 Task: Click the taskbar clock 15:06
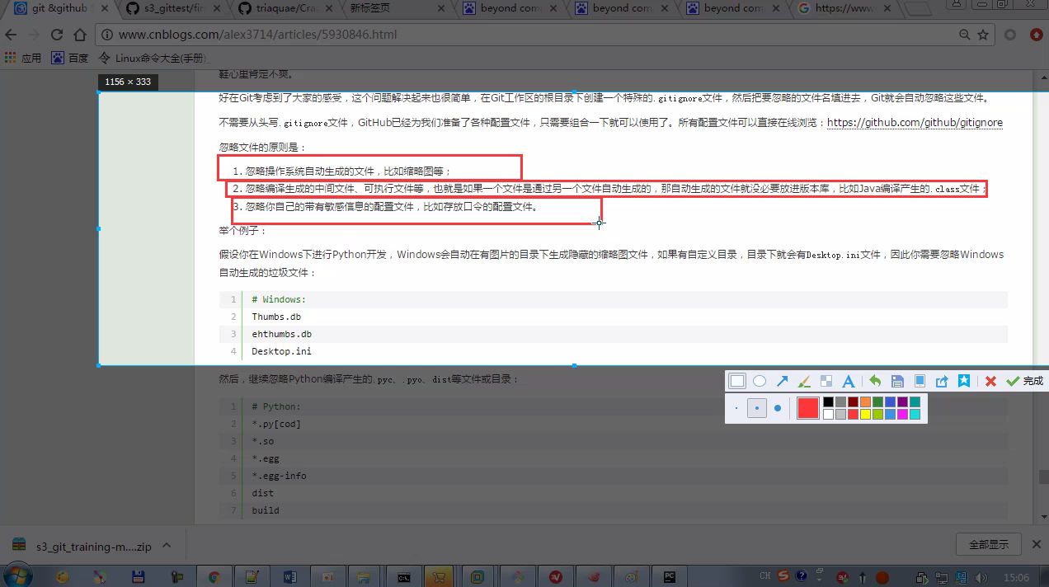(1017, 577)
